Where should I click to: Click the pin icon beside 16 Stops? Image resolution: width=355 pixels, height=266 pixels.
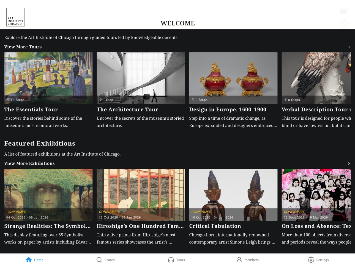[8, 100]
